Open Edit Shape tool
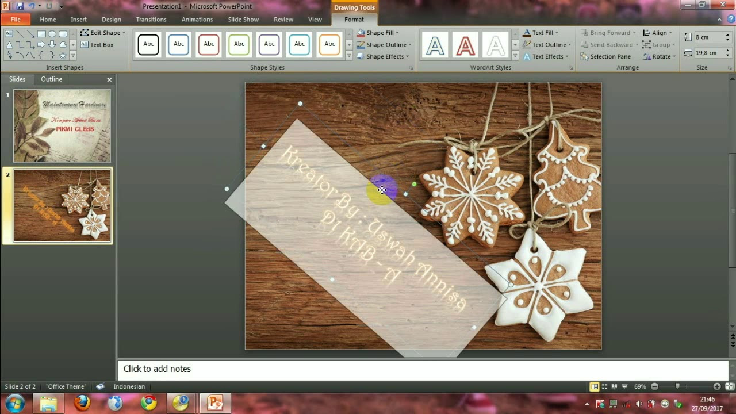 (x=102, y=33)
